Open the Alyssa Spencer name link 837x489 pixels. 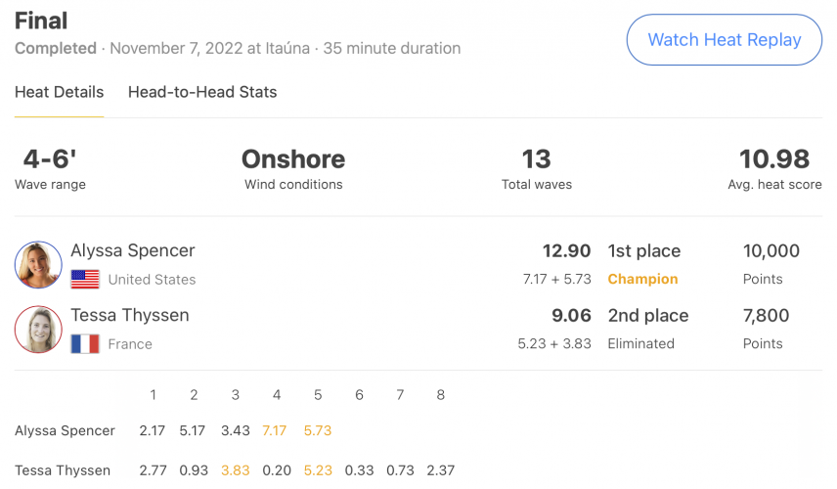click(x=133, y=250)
